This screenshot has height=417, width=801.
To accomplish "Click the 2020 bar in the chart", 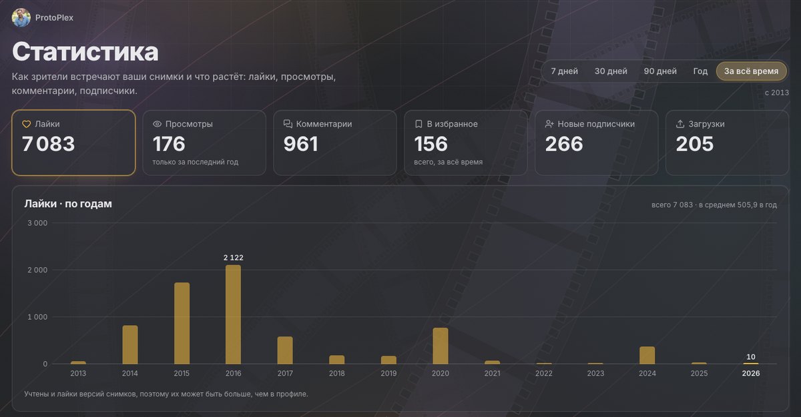I will point(441,346).
